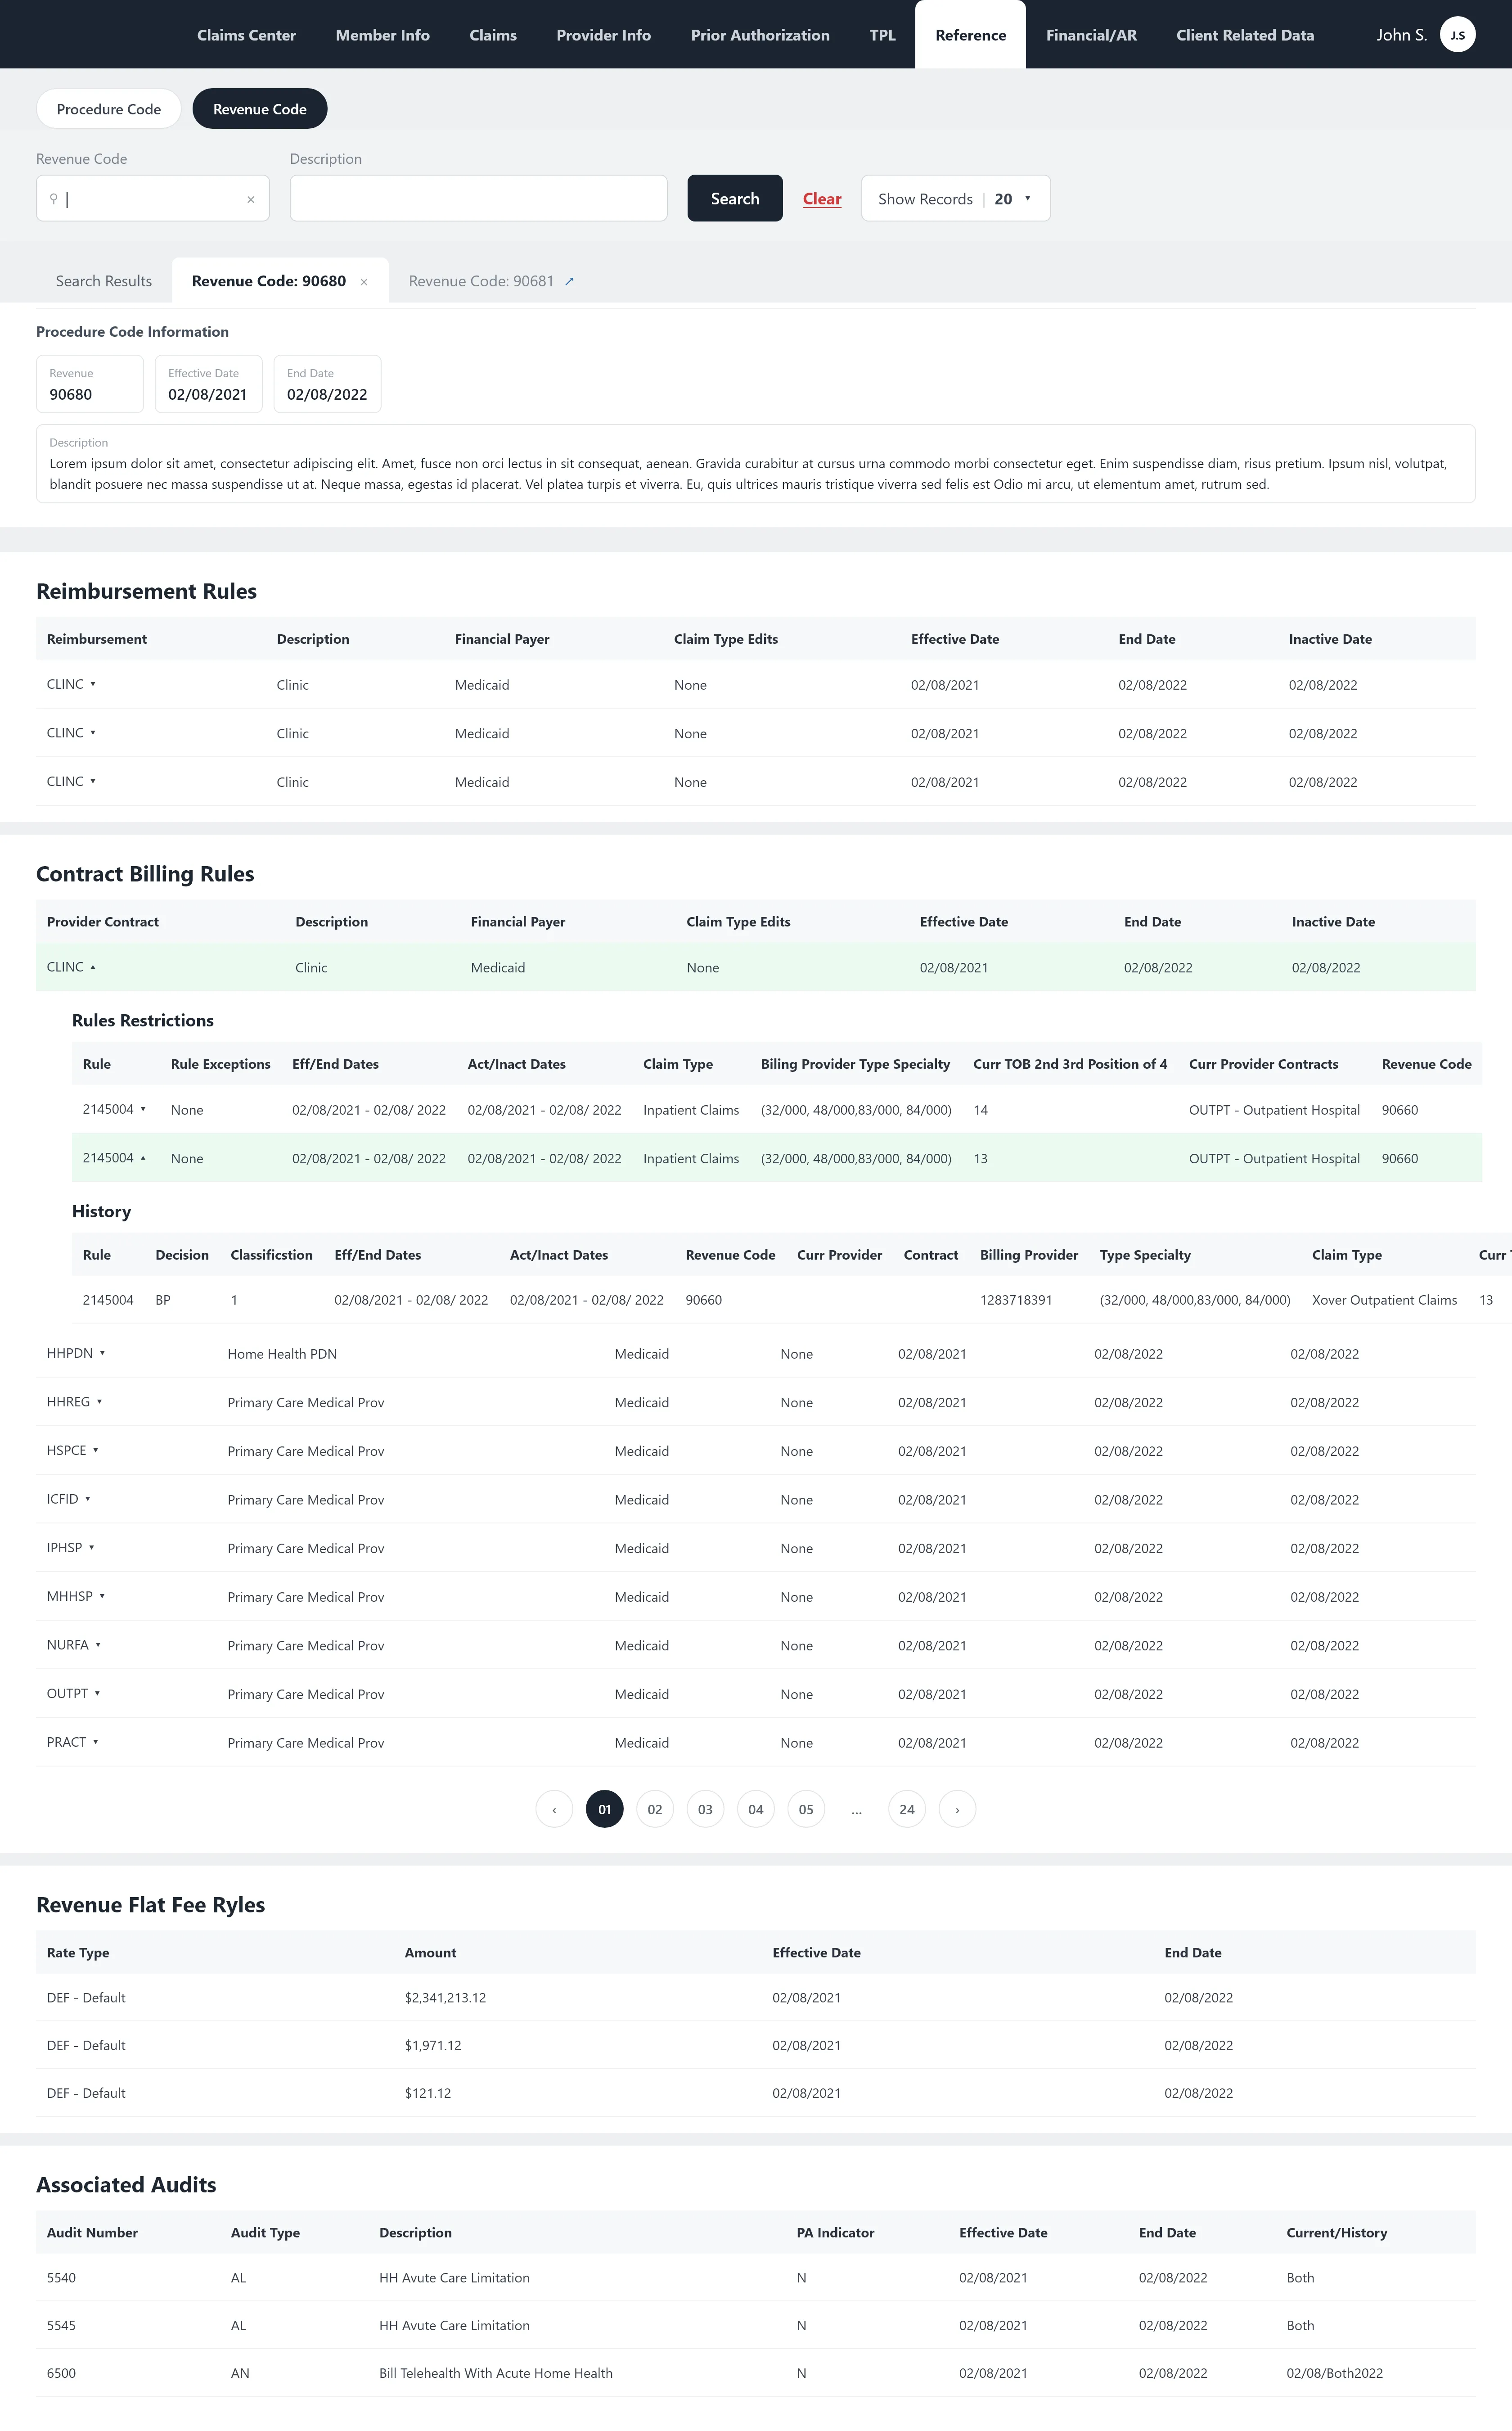Jump to last page 24
This screenshot has width=1512, height=2431.
point(907,1809)
